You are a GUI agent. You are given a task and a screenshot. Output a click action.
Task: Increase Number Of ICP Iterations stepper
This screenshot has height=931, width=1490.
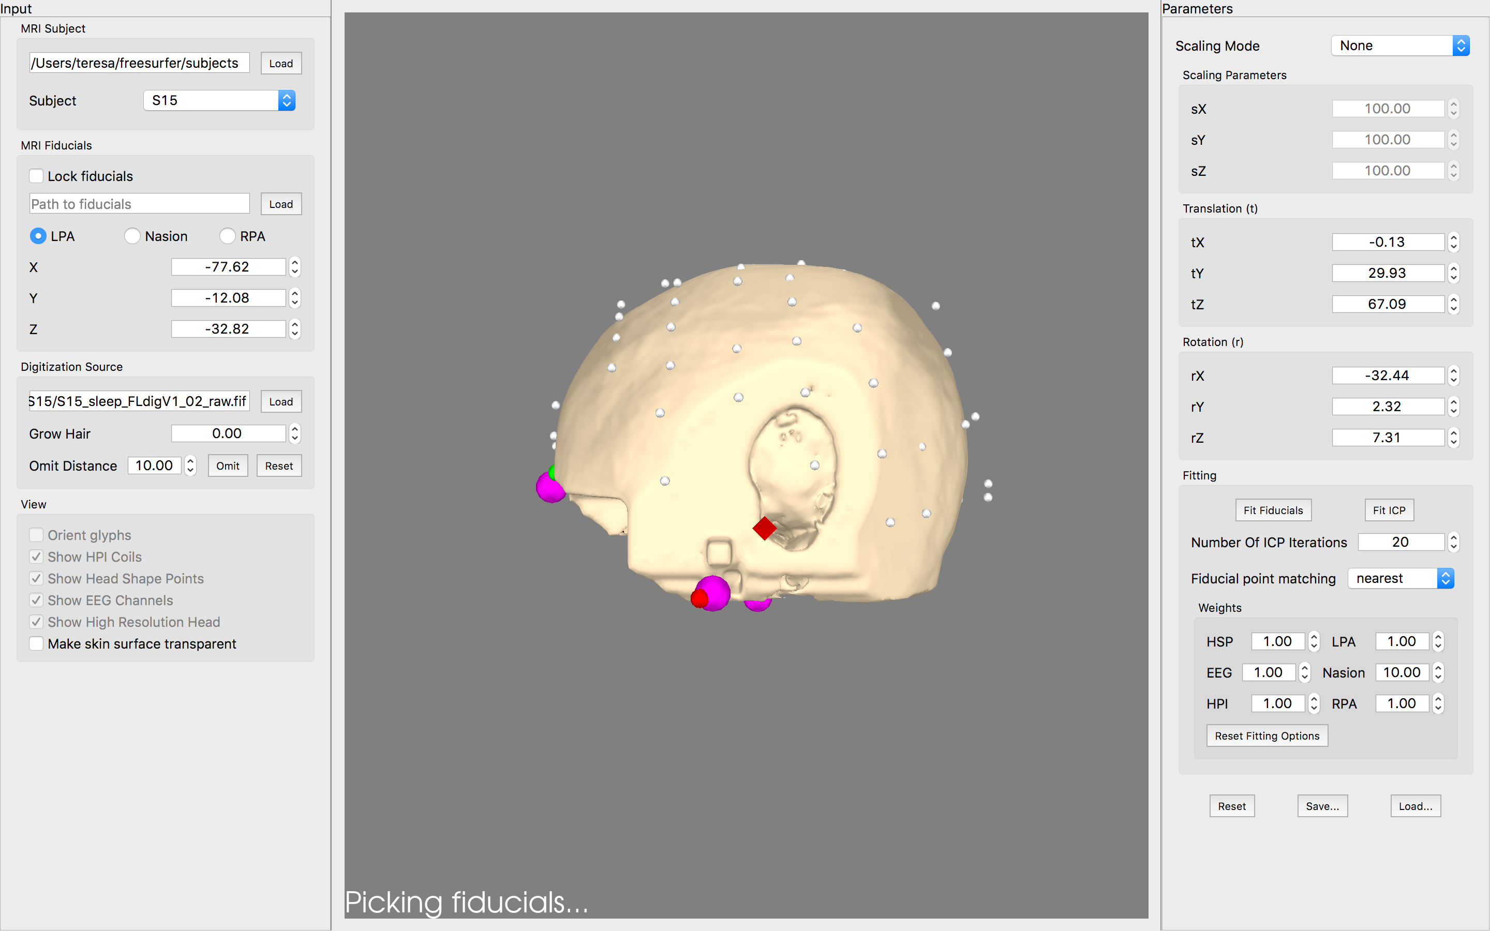[x=1454, y=537]
